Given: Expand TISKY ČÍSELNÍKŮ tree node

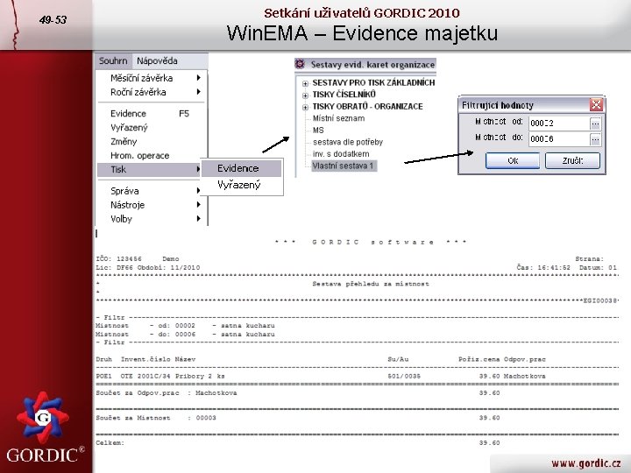Looking at the screenshot, I should [x=305, y=95].
